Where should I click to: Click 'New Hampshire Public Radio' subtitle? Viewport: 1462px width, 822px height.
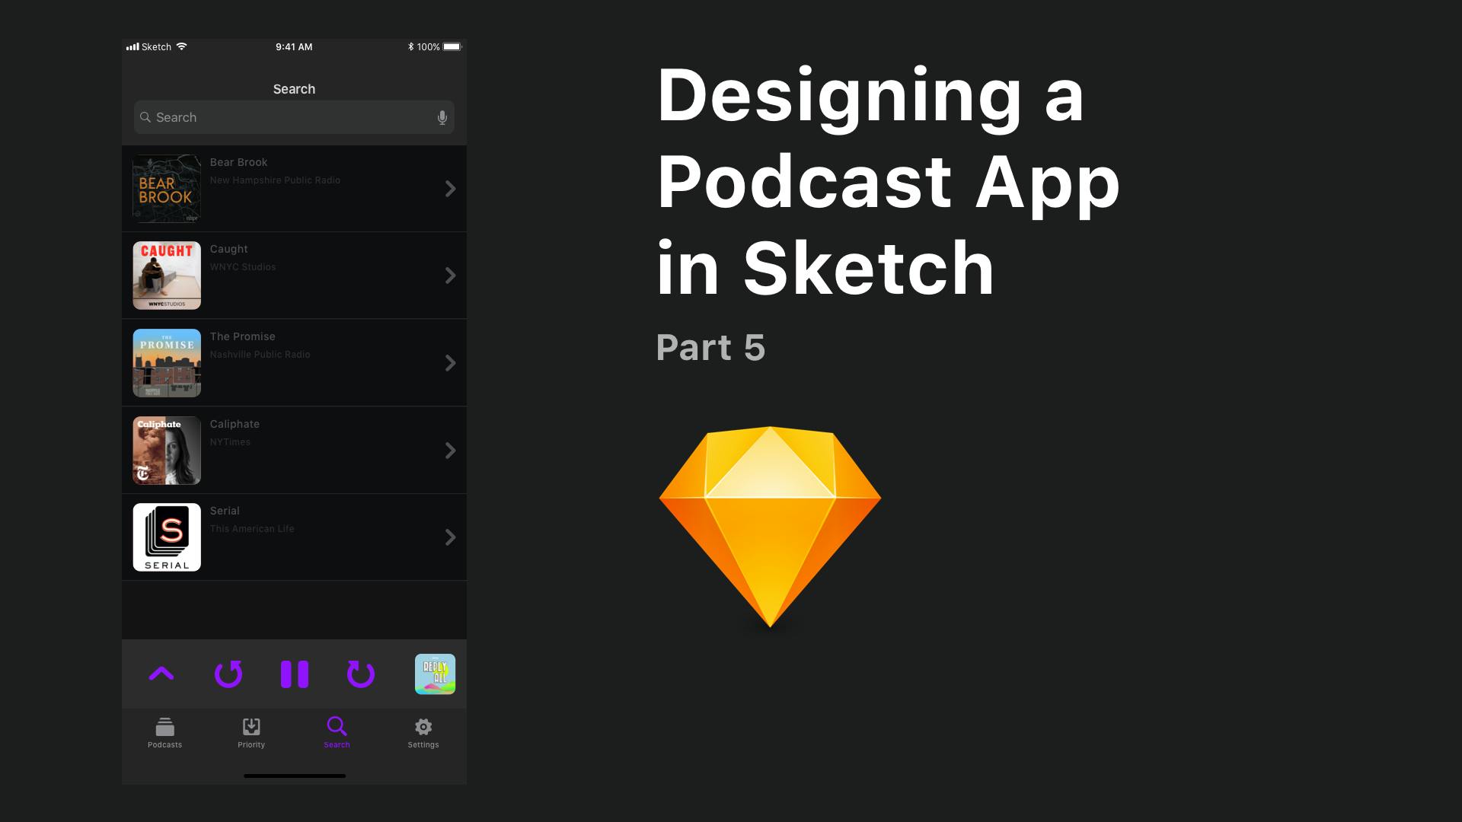276,180
